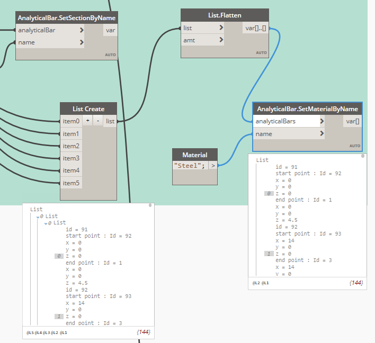Click the Material node's output arrow
375x343 pixels.
point(212,166)
